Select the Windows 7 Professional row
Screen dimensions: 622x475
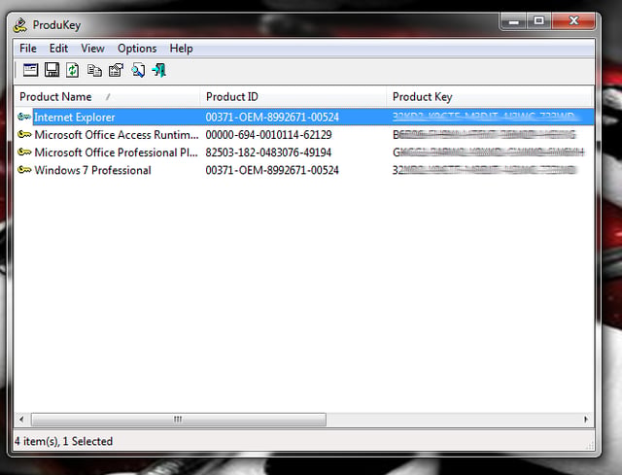(x=304, y=170)
